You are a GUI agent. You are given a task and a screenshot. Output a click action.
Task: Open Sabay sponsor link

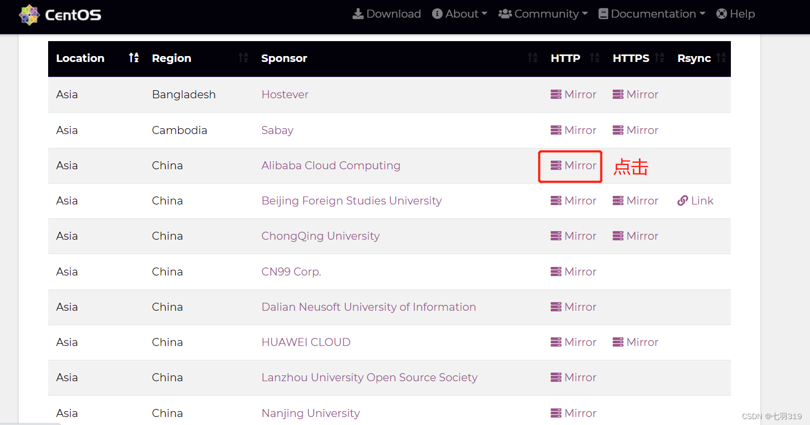point(277,130)
